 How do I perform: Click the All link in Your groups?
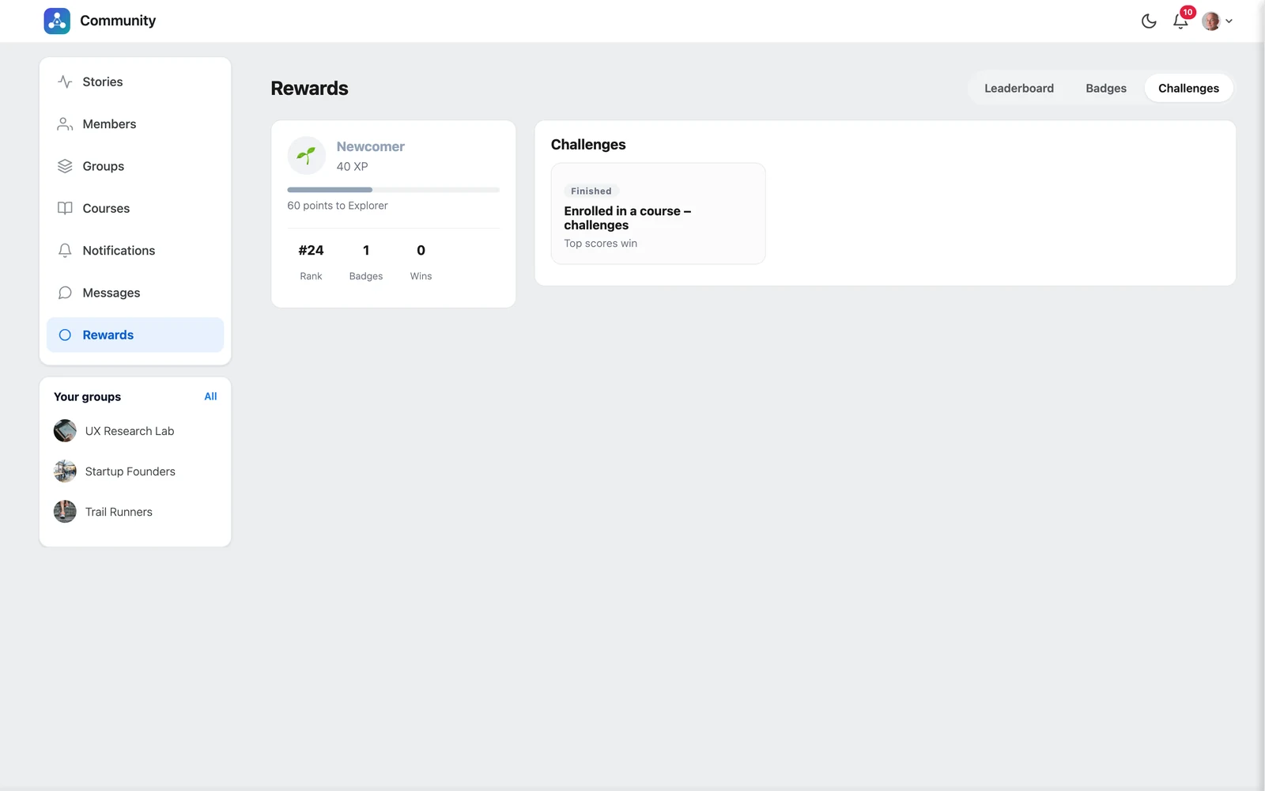pyautogui.click(x=210, y=396)
